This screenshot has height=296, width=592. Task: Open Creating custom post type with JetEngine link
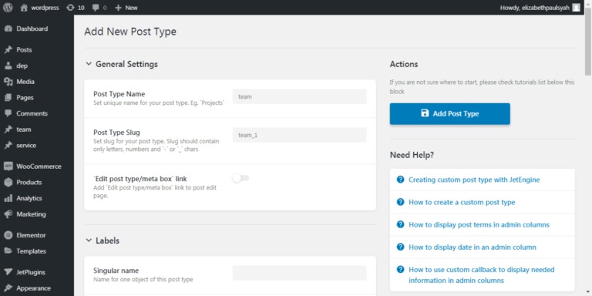pyautogui.click(x=474, y=180)
